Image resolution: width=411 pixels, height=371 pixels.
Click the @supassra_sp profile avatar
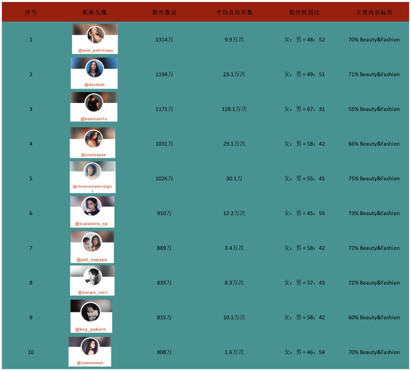click(91, 206)
